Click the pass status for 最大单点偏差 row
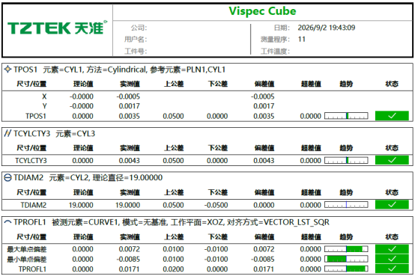 coord(392,249)
